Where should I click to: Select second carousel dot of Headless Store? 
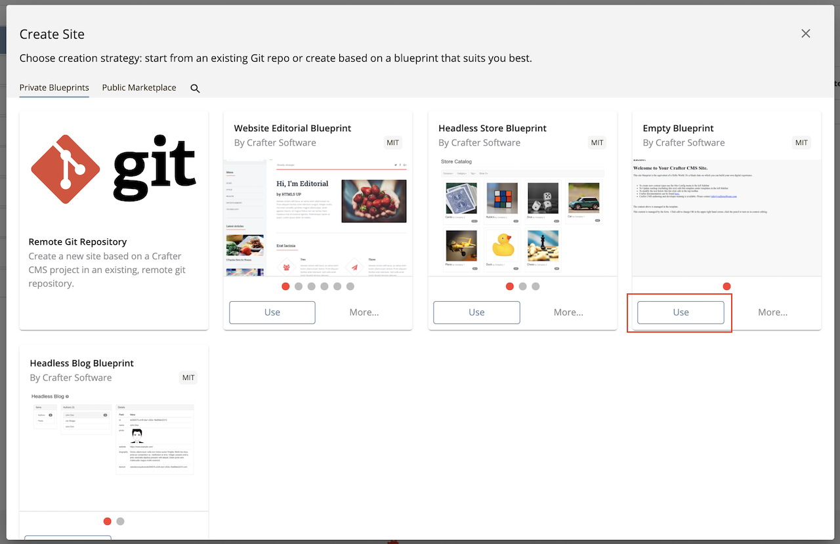522,286
